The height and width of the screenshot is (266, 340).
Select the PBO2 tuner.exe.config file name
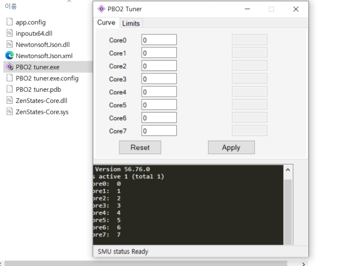[x=47, y=78]
